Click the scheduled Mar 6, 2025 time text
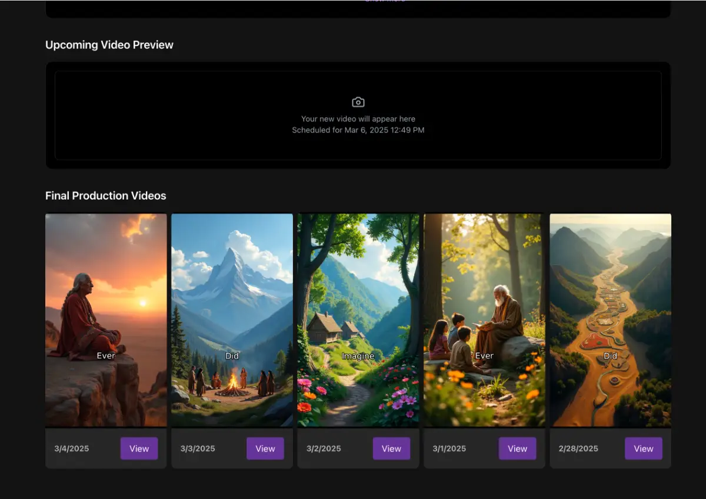 coord(358,130)
